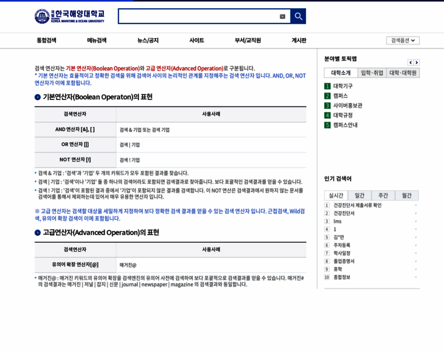Click green number 5 badge beside 캠퍼스안내
This screenshot has height=351, width=444.
(327, 125)
